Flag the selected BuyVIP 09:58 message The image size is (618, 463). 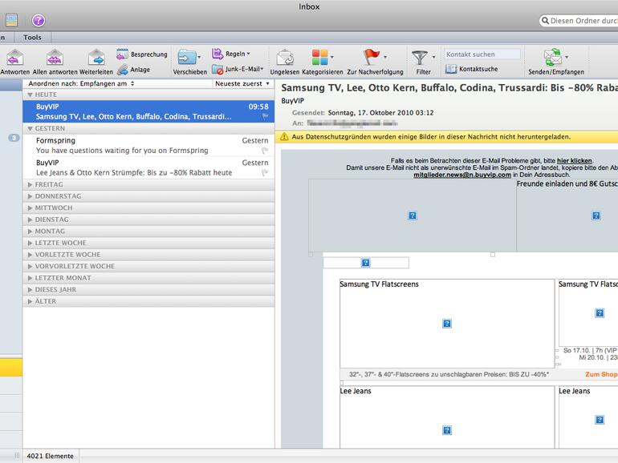pos(265,116)
